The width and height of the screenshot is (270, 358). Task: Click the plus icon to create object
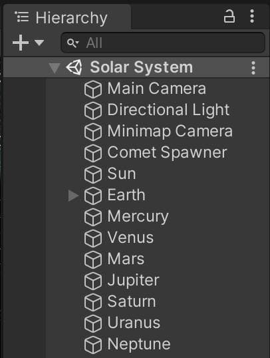click(x=21, y=43)
